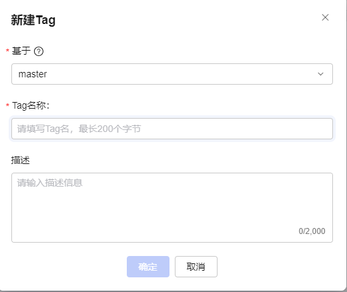The height and width of the screenshot is (292, 347).
Task: Focus the 描述 description textarea
Action: point(172,207)
